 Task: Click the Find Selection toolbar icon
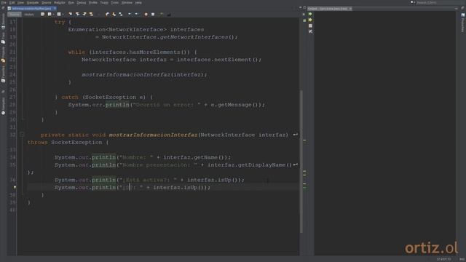coord(71,15)
